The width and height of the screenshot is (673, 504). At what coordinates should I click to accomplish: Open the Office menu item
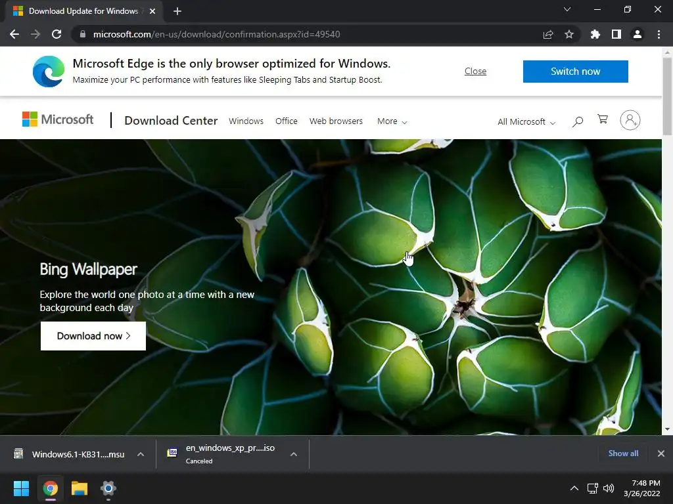coord(287,121)
